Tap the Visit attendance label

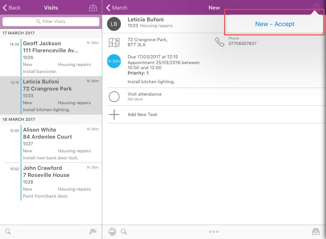click(145, 94)
